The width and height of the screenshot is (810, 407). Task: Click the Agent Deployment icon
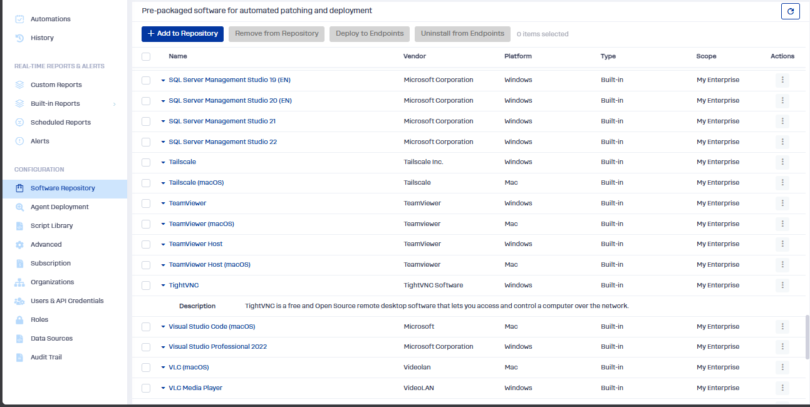pos(19,207)
